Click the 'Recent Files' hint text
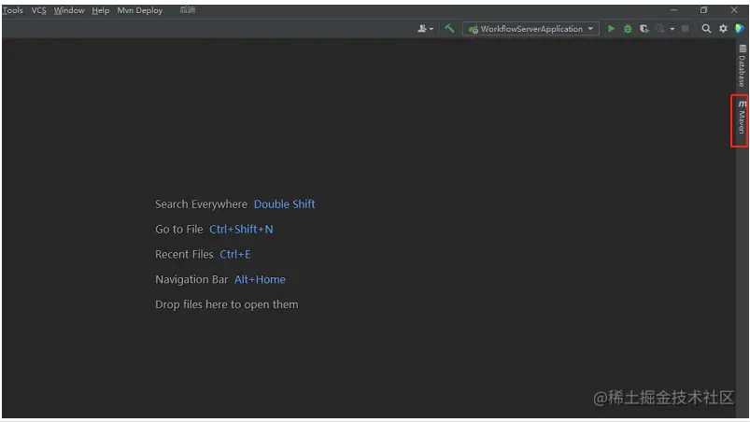Image resolution: width=750 pixels, height=422 pixels. pyautogui.click(x=184, y=254)
